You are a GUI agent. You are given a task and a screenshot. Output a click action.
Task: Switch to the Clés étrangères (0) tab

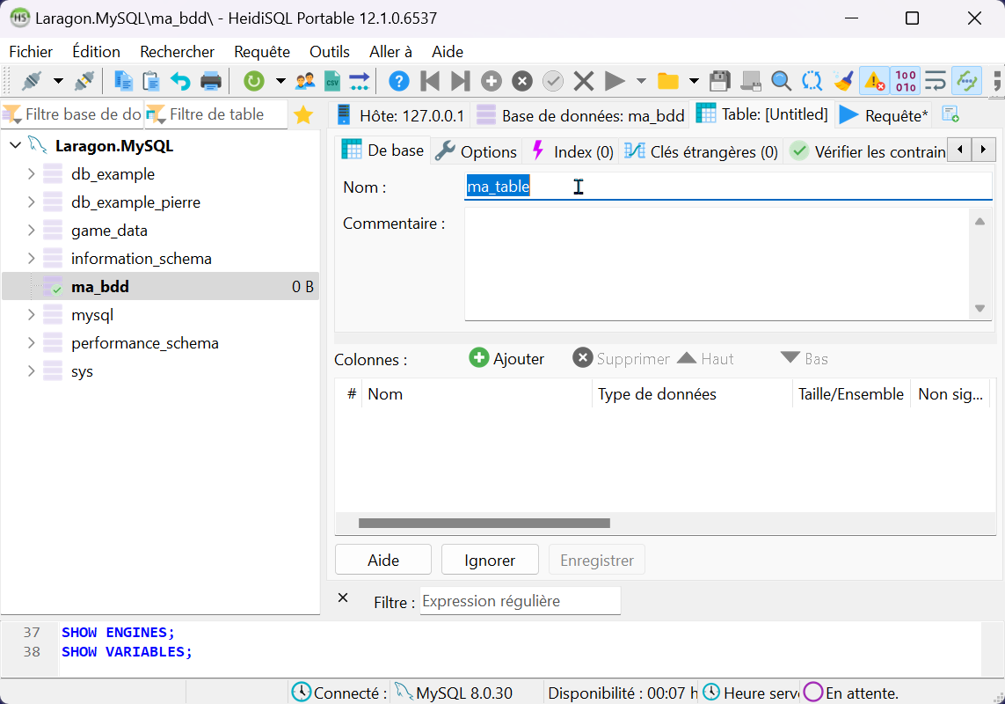[701, 151]
